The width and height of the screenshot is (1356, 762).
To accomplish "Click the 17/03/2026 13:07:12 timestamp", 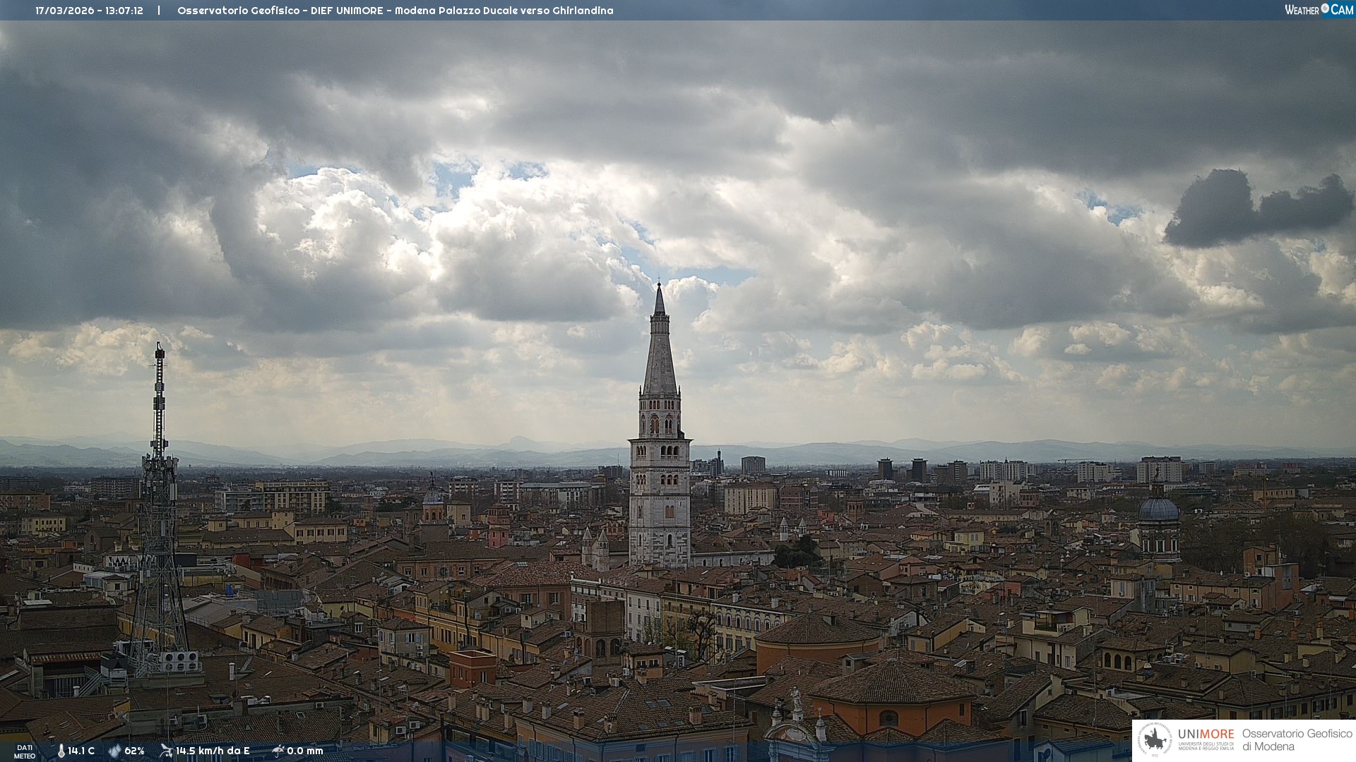I will click(90, 11).
